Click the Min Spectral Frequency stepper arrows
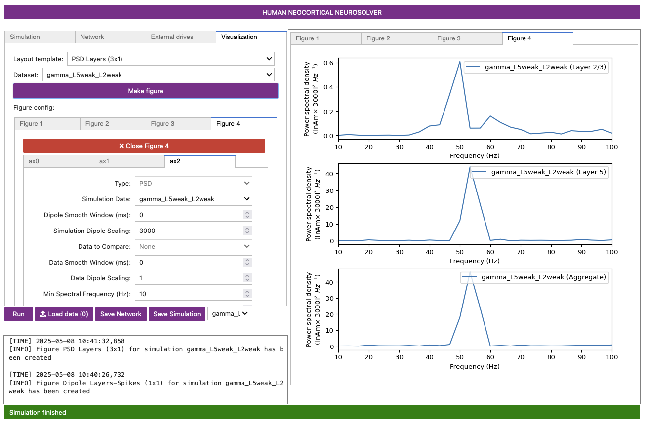This screenshot has height=423, width=646. pos(247,294)
